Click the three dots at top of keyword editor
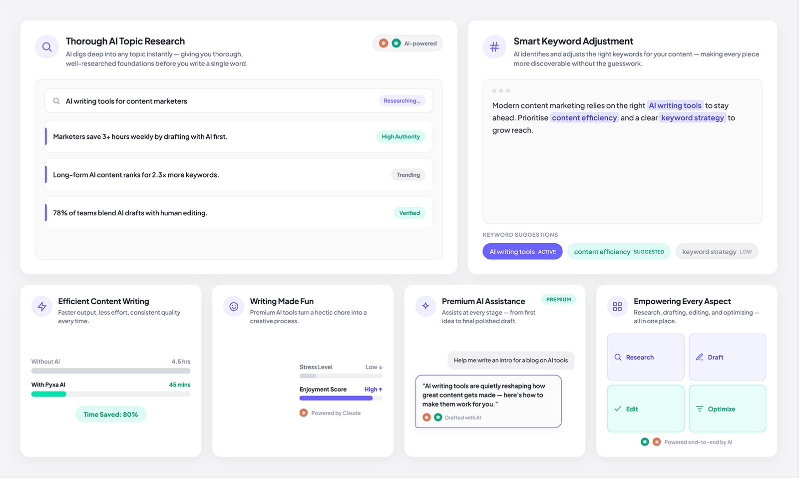799x478 pixels. (501, 90)
